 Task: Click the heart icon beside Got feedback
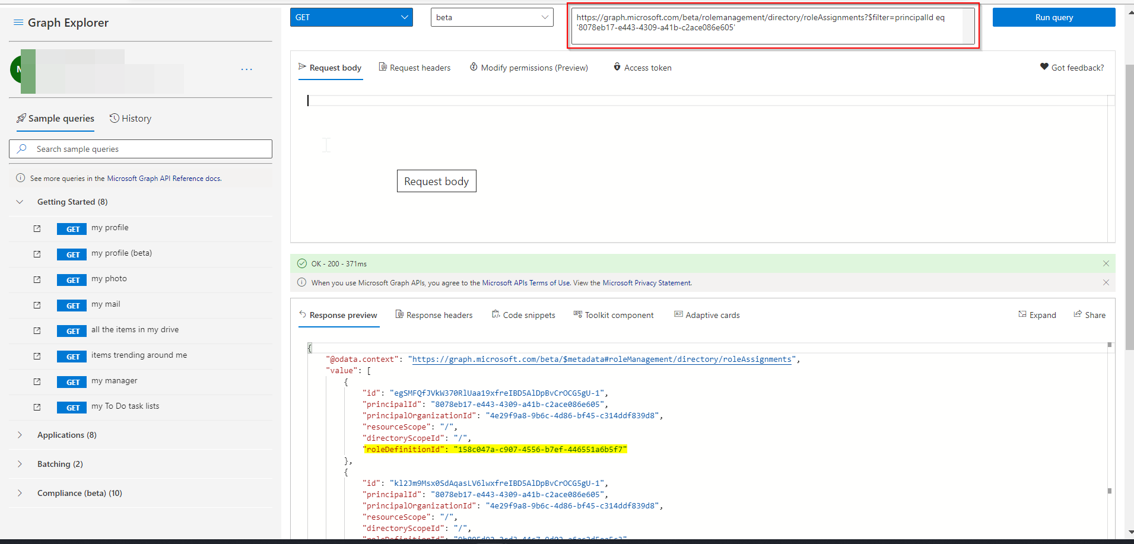pyautogui.click(x=1044, y=67)
